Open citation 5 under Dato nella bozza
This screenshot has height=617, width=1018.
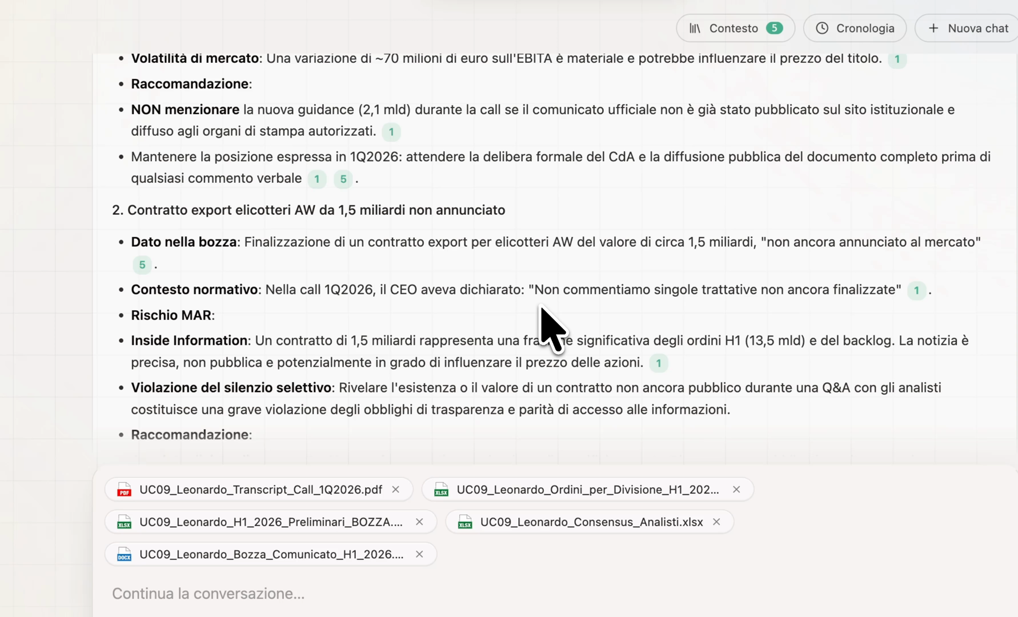142,265
